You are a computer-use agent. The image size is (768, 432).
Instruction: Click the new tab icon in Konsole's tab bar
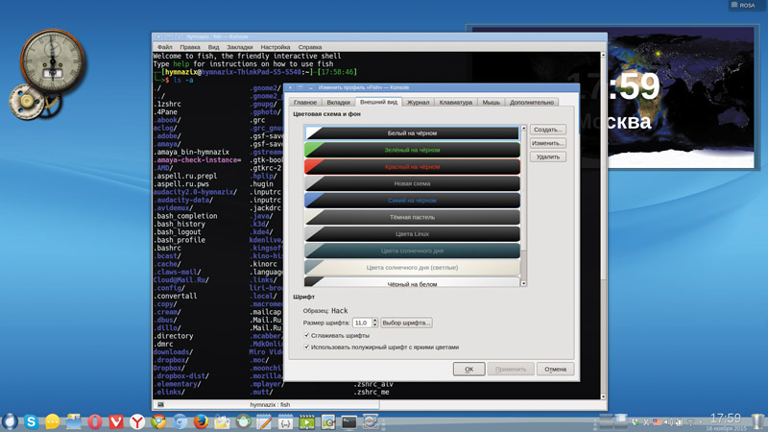tap(160, 404)
